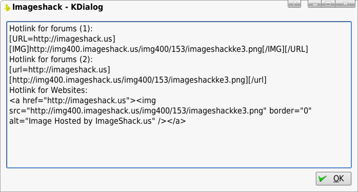Minimize the Imageshack KDialog window
The image size is (358, 192).
pos(315,4)
